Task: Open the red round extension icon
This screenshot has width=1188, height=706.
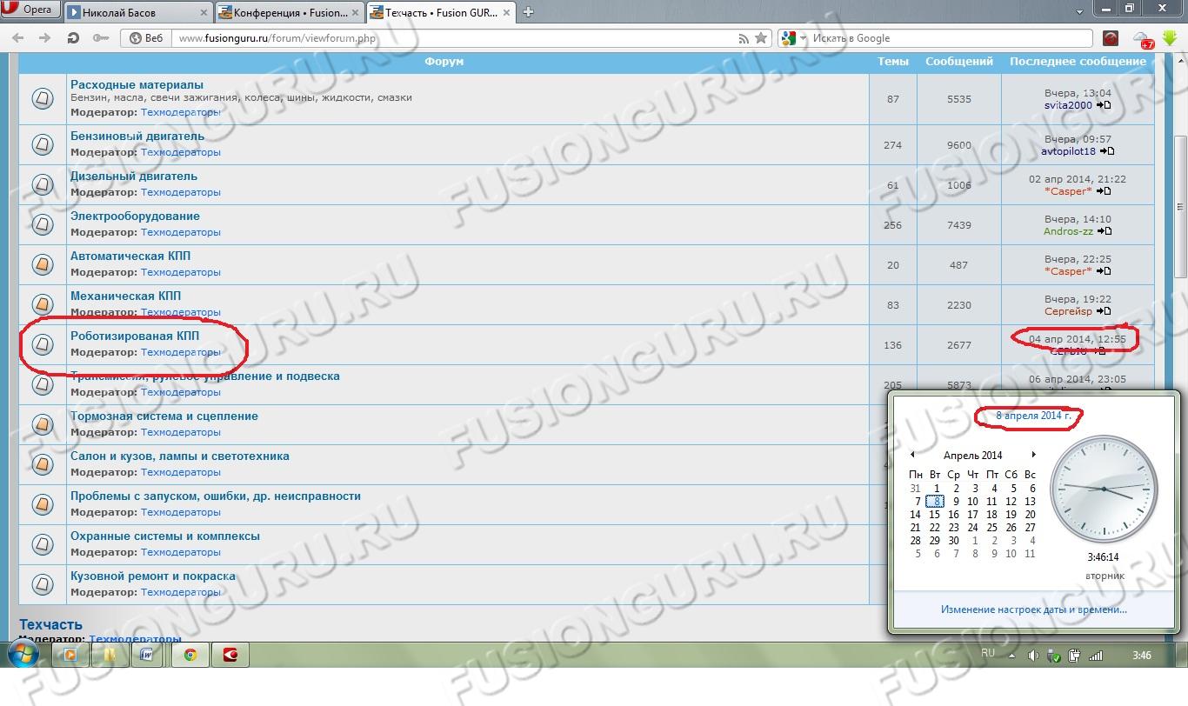Action: [x=1111, y=38]
